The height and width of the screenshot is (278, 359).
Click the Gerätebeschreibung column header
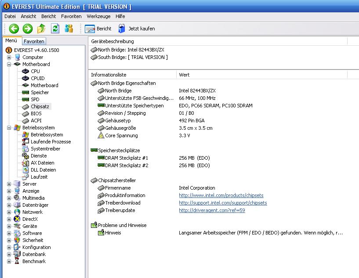(x=218, y=41)
